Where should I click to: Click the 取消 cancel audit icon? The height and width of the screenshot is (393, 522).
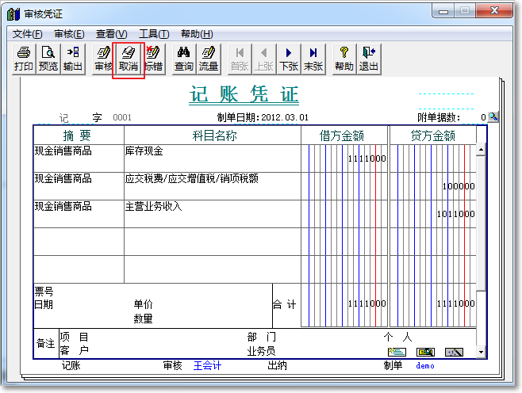(129, 59)
